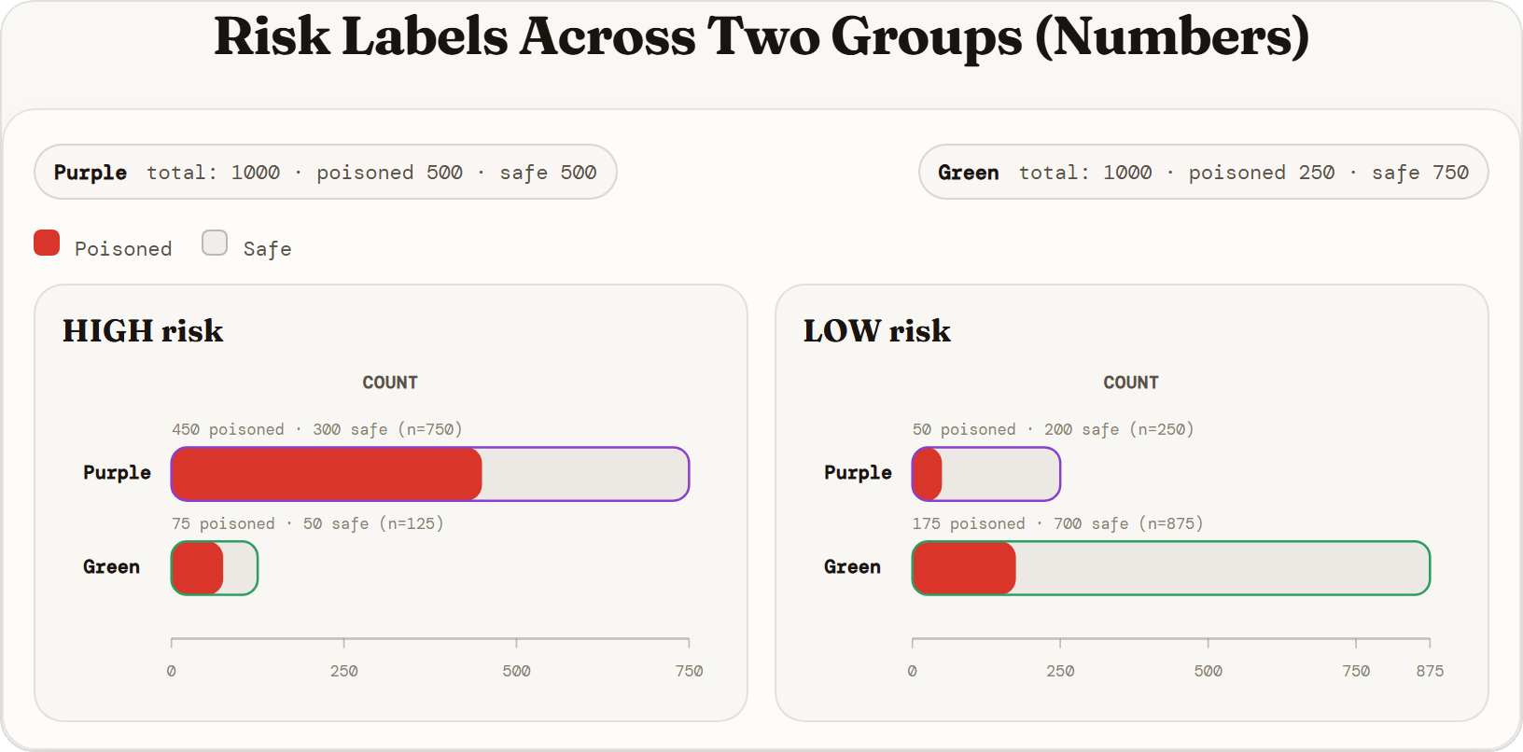The image size is (1523, 752).
Task: Click Purple safe segment in HIGH risk
Action: tap(585, 474)
